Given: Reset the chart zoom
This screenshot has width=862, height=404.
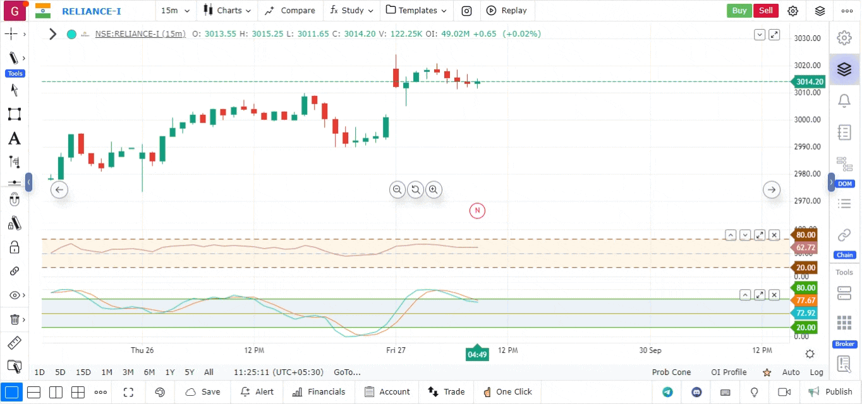Looking at the screenshot, I should (415, 189).
